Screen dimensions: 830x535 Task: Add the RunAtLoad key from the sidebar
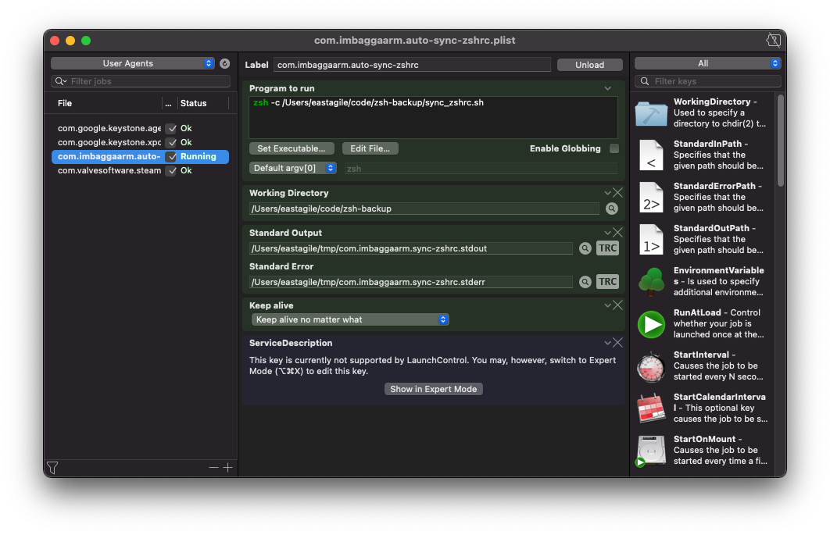click(x=651, y=325)
